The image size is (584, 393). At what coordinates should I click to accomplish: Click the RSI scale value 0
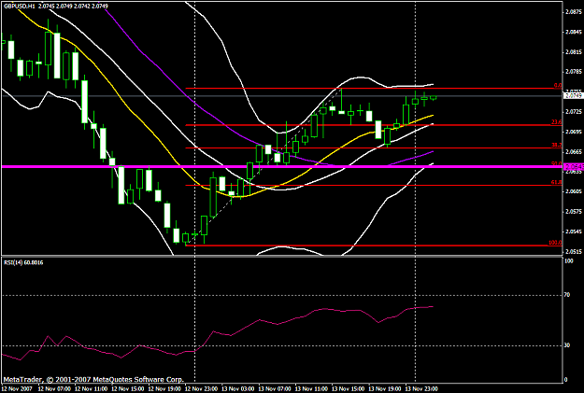coord(566,380)
